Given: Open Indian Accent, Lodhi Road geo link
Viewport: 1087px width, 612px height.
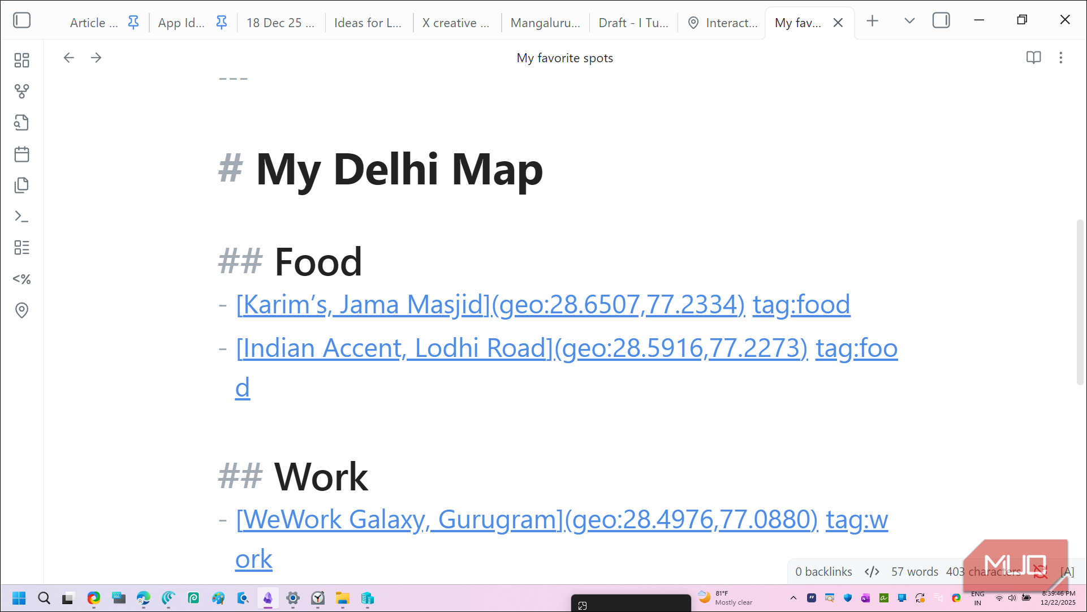Looking at the screenshot, I should click(x=522, y=348).
